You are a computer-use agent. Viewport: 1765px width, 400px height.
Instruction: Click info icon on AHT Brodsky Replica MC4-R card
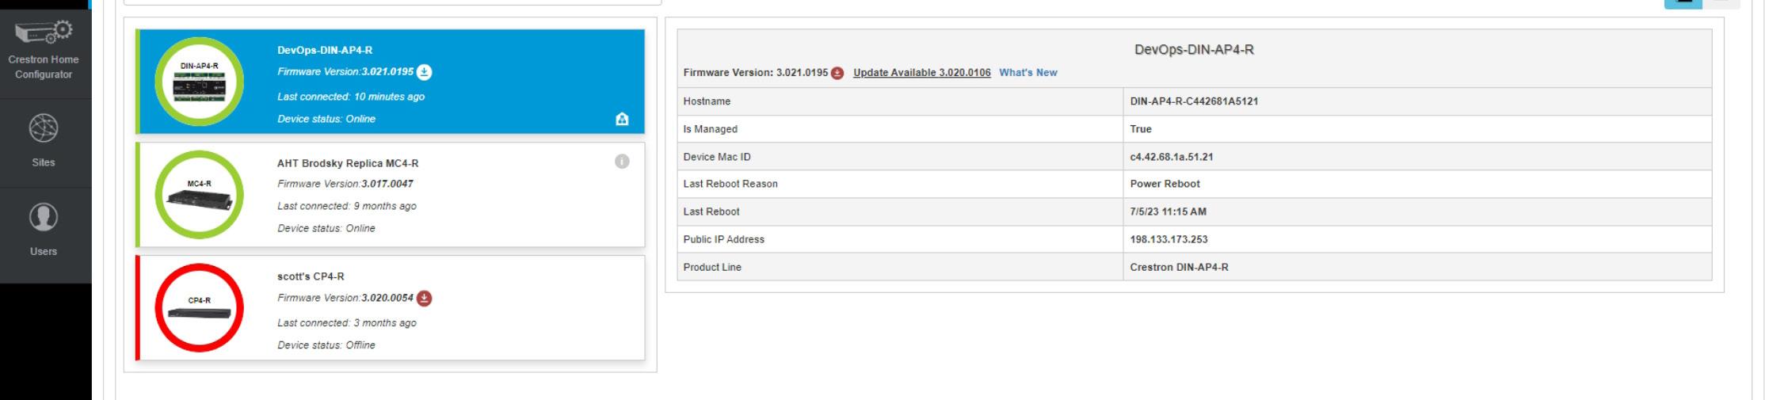[x=622, y=162]
